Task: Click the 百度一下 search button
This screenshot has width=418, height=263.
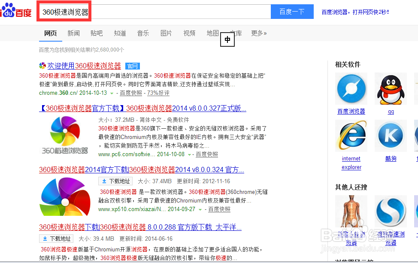Action: 292,12
